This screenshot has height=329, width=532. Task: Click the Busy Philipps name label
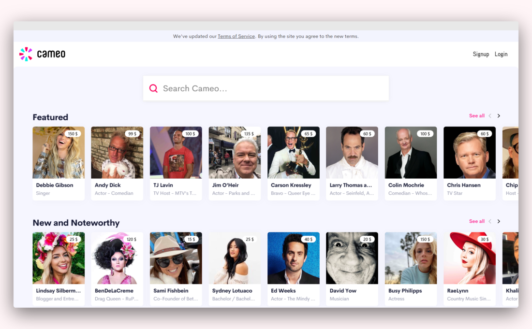click(x=405, y=291)
